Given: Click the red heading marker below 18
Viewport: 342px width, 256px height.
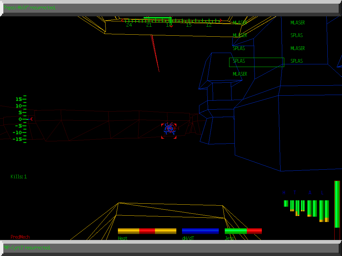Looking at the screenshot, I should pos(171,26).
